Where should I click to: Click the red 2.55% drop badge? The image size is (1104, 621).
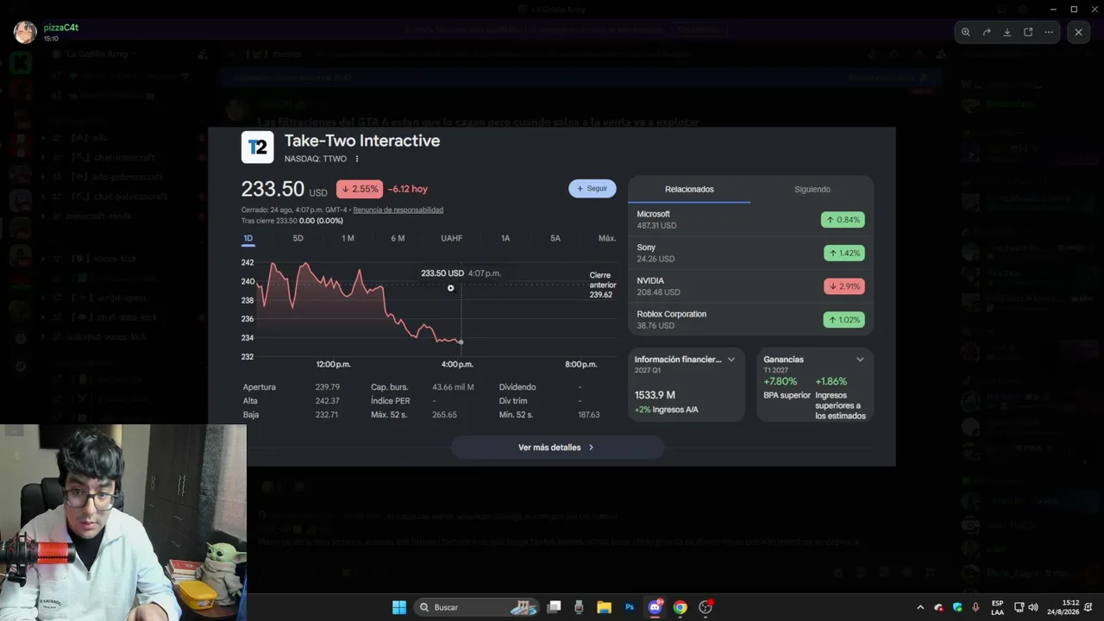click(x=360, y=189)
